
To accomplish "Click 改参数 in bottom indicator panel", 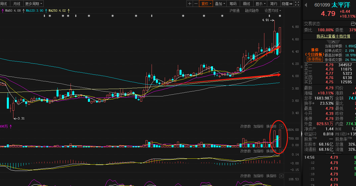I will [246, 176].
